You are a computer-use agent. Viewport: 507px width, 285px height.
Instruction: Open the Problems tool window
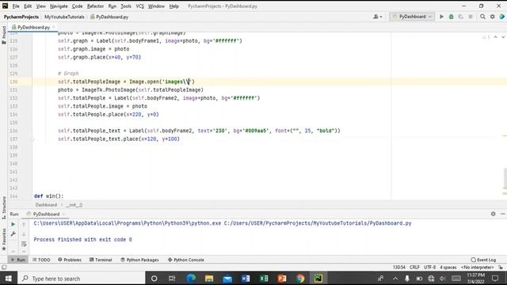(x=70, y=260)
